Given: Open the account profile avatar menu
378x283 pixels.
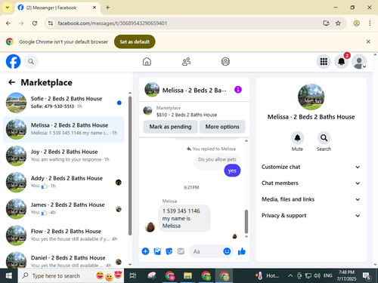Looking at the screenshot, I should tap(359, 61).
